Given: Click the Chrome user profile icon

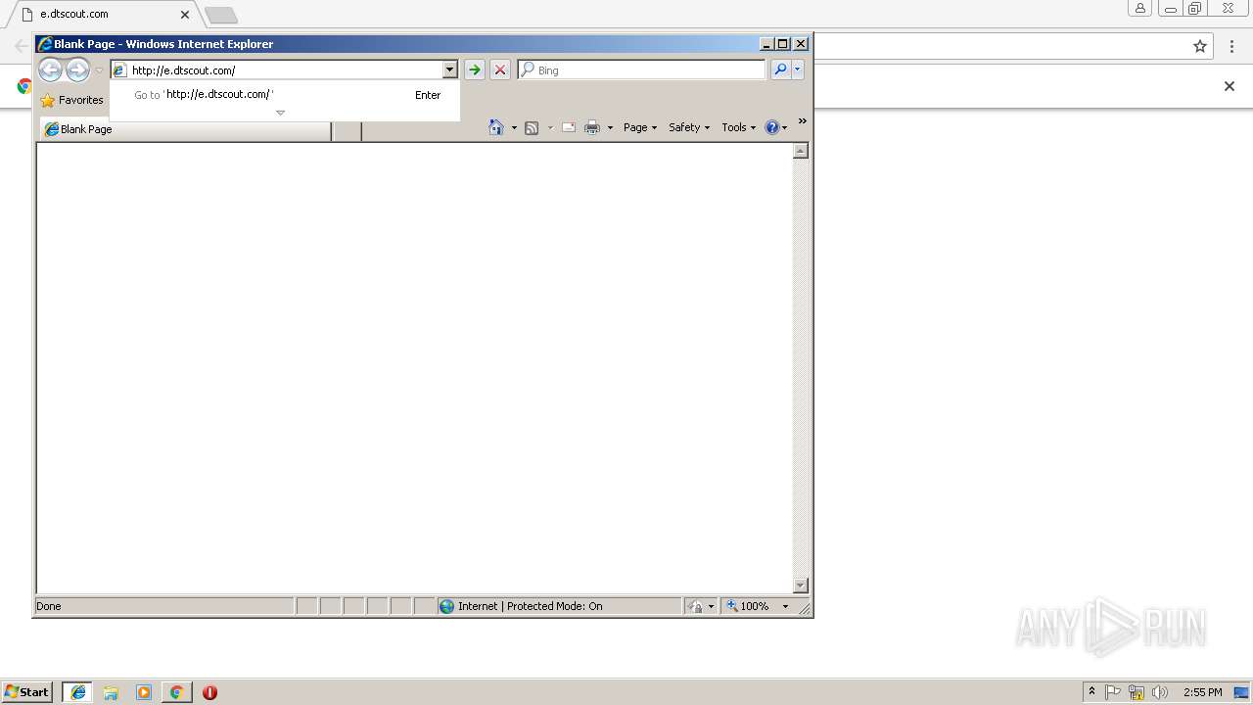Looking at the screenshot, I should 1139,8.
